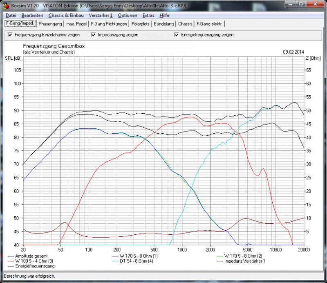
Task: Open the Optionen menu
Action: click(x=128, y=16)
